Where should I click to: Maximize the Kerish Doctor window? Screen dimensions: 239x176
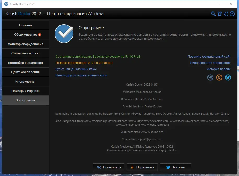point(219,4)
